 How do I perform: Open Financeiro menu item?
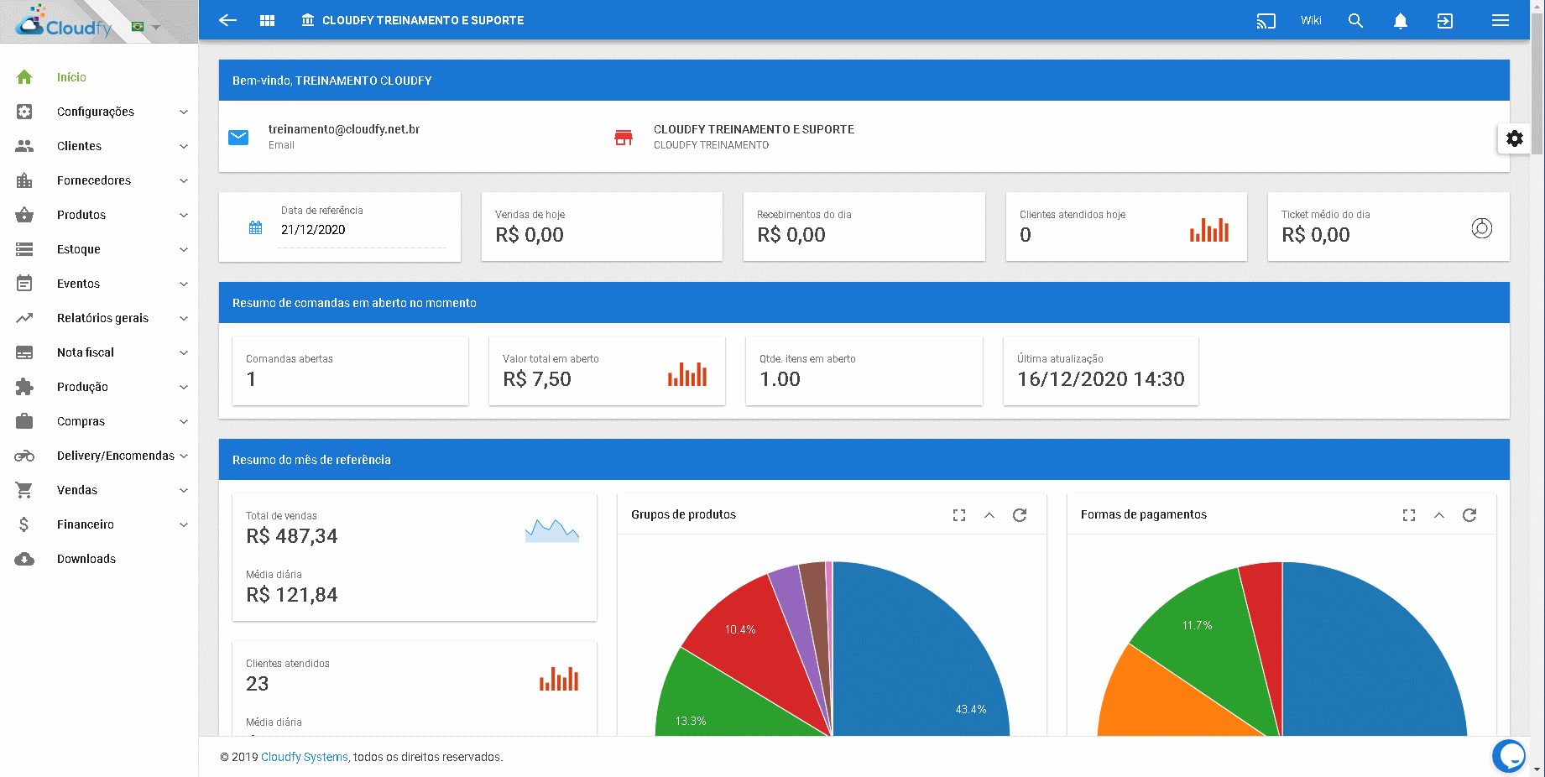[x=99, y=524]
